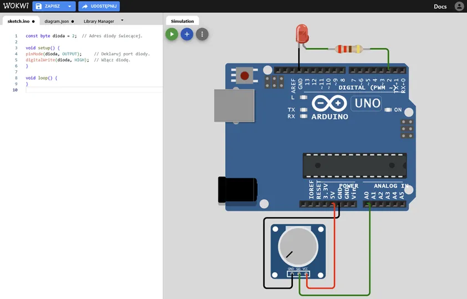Click the TX indicator LED on board
Viewport: 467px width, 299px height.
point(303,110)
